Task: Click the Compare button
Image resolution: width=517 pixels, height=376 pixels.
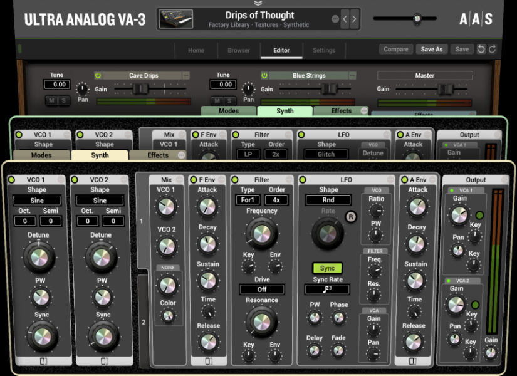Action: click(x=395, y=49)
